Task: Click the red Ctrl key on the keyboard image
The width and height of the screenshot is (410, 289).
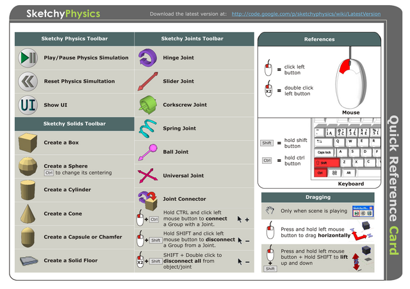Action: pyautogui.click(x=320, y=173)
